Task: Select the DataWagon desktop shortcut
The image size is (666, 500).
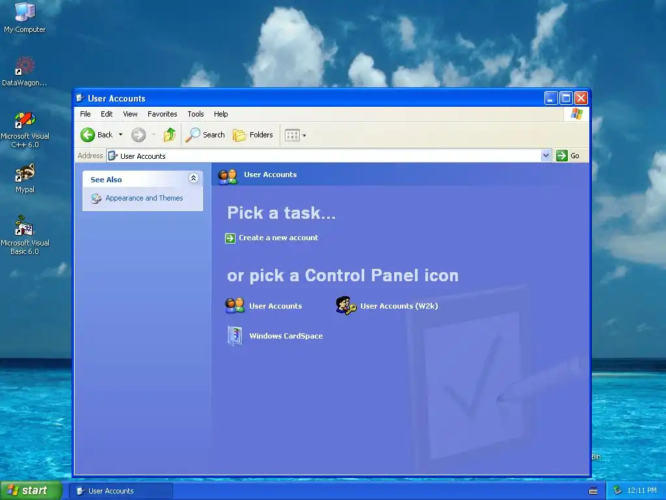Action: pyautogui.click(x=25, y=72)
